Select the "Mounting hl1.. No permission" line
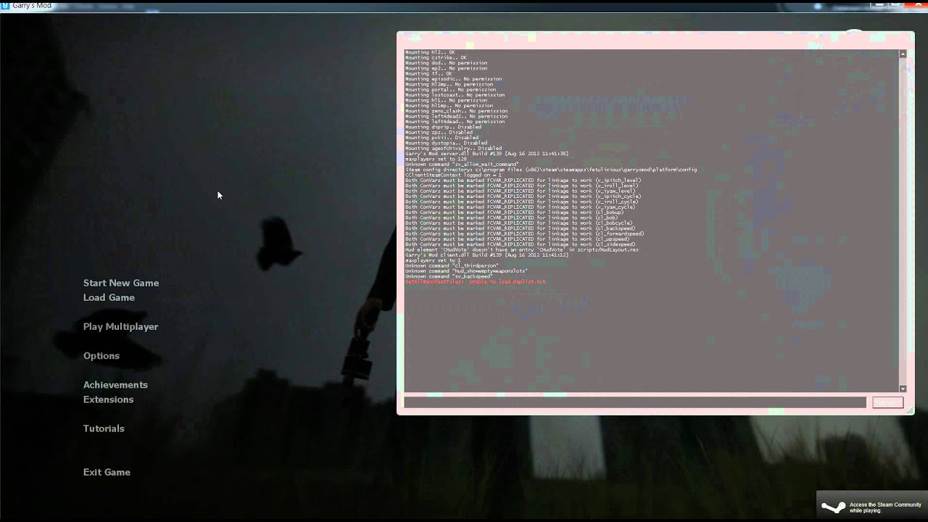Image resolution: width=928 pixels, height=522 pixels. pos(446,100)
